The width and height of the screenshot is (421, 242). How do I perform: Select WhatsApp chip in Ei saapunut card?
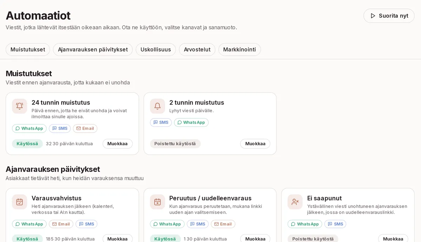tap(305, 224)
